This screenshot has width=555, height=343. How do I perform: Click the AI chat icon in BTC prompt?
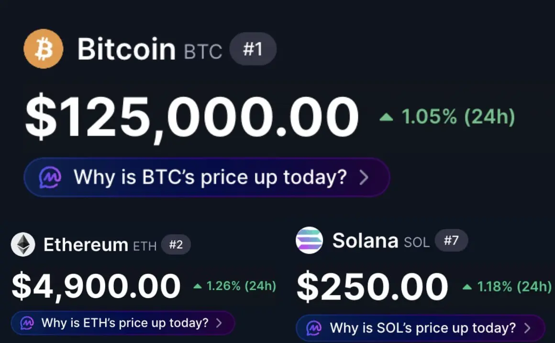pyautogui.click(x=50, y=178)
